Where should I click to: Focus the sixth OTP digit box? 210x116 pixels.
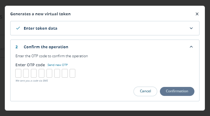pos(57,73)
